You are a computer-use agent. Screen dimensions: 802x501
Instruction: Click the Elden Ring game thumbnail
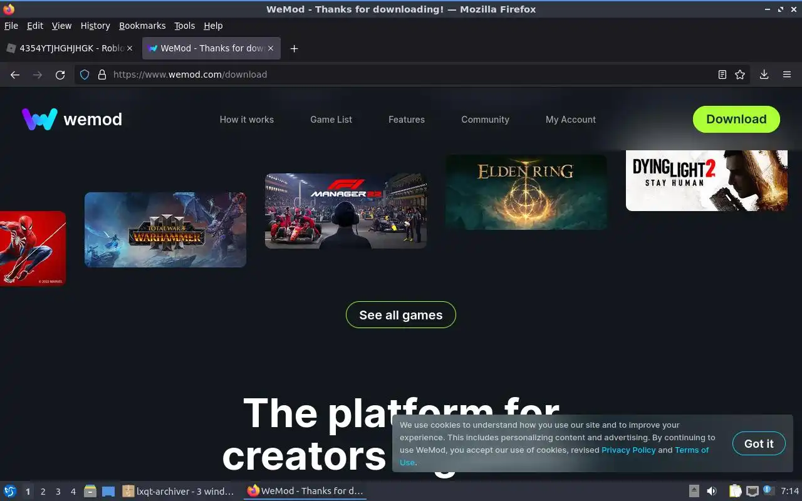tap(526, 192)
